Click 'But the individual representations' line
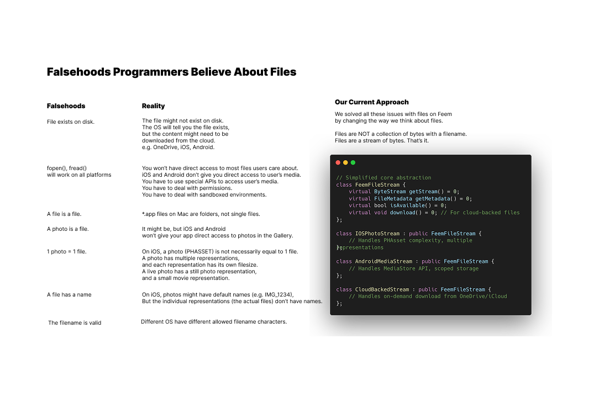 tap(232, 301)
